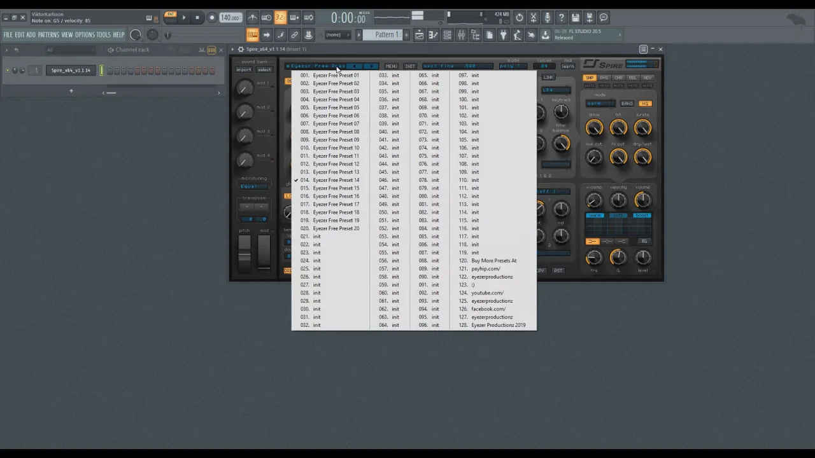Click the Spire INIT button
Viewport: 815px width, 458px height.
click(x=410, y=66)
